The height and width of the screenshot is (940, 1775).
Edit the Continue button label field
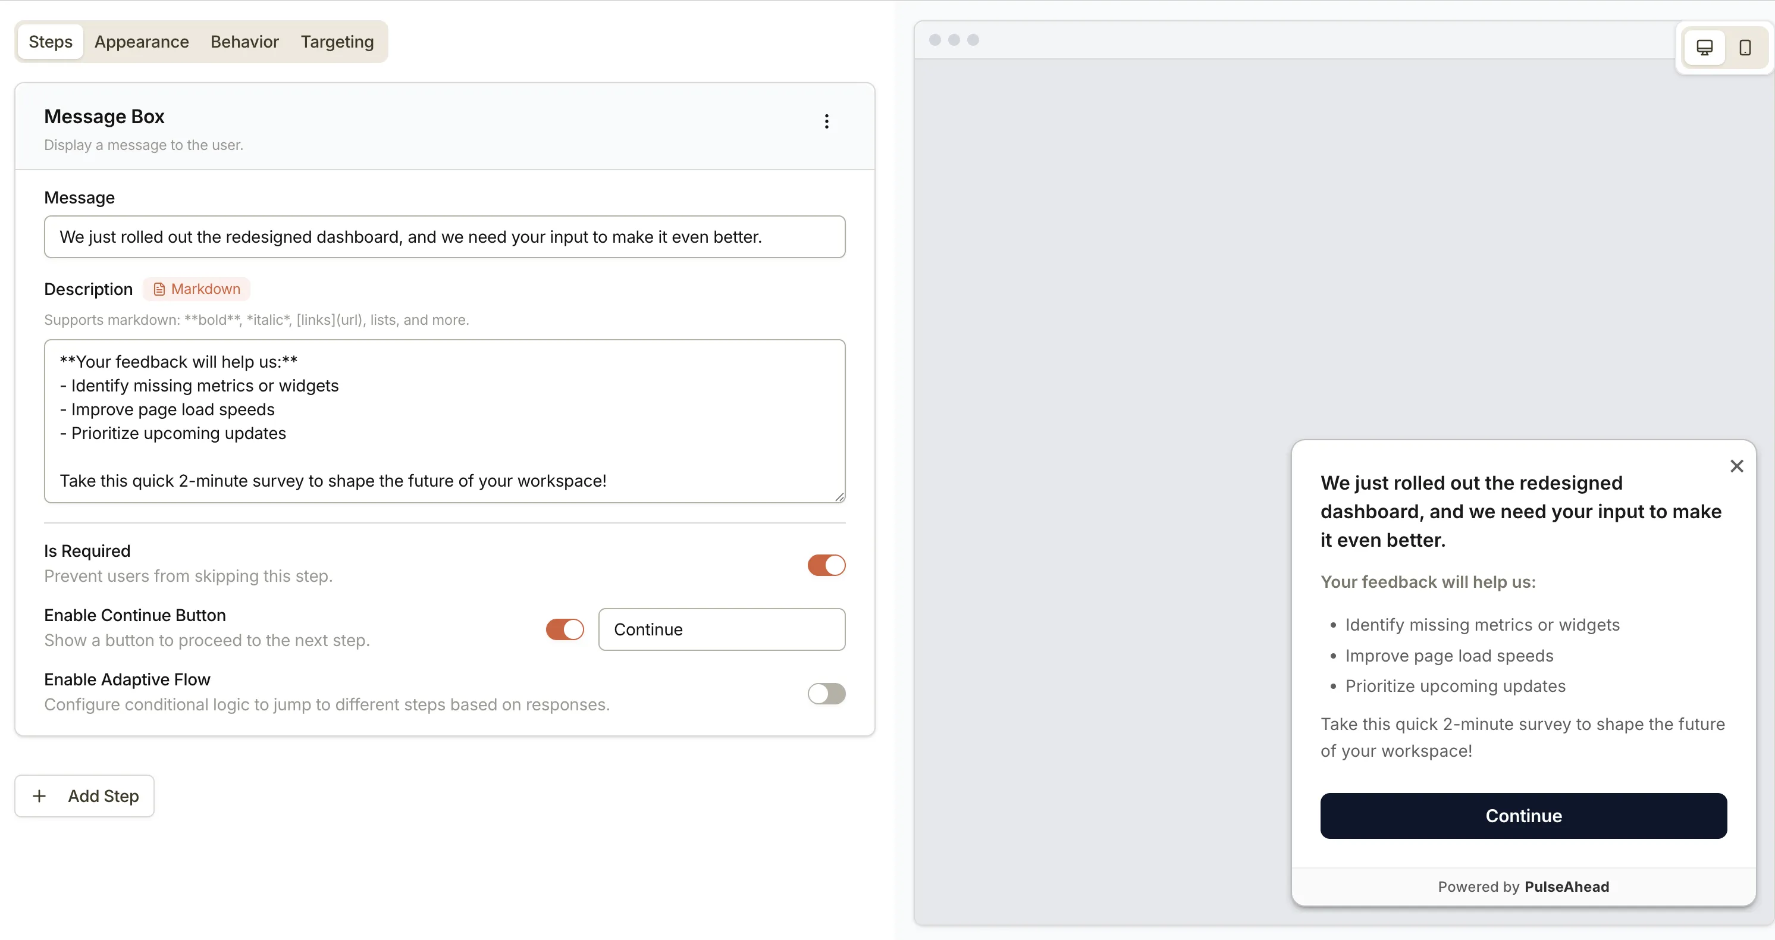click(722, 629)
